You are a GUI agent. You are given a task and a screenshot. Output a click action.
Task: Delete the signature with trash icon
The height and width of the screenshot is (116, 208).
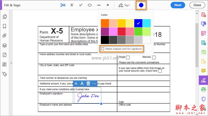tap(88, 83)
